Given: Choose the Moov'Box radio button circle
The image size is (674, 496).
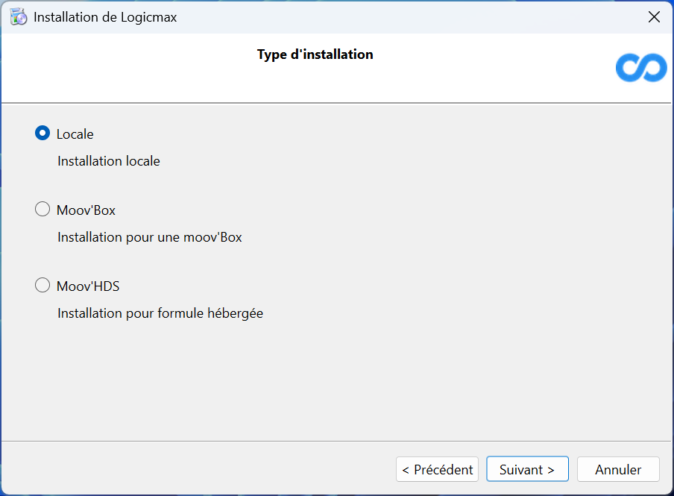Looking at the screenshot, I should [42, 210].
